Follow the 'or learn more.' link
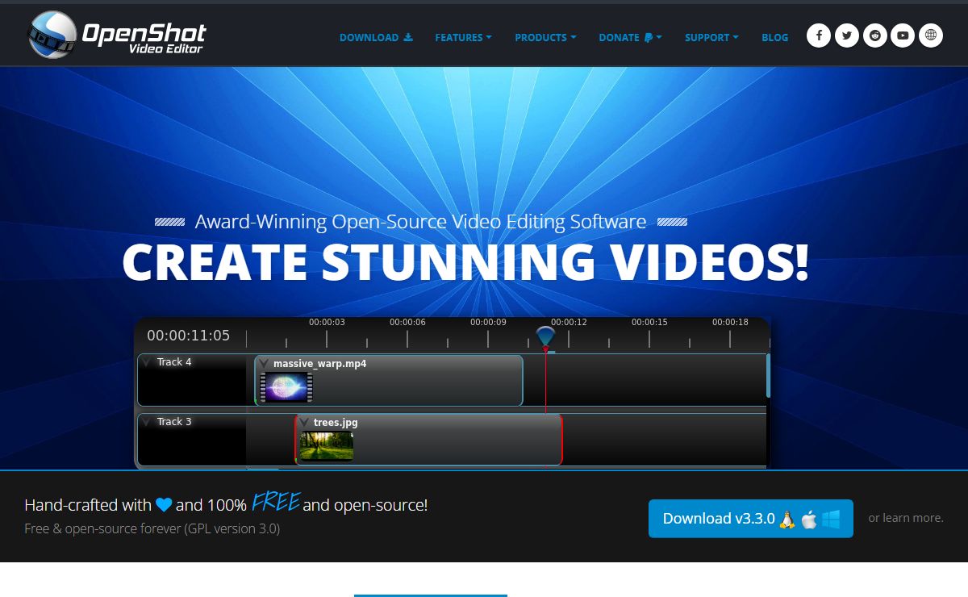Screen dimensions: 968x597 pyautogui.click(x=906, y=518)
